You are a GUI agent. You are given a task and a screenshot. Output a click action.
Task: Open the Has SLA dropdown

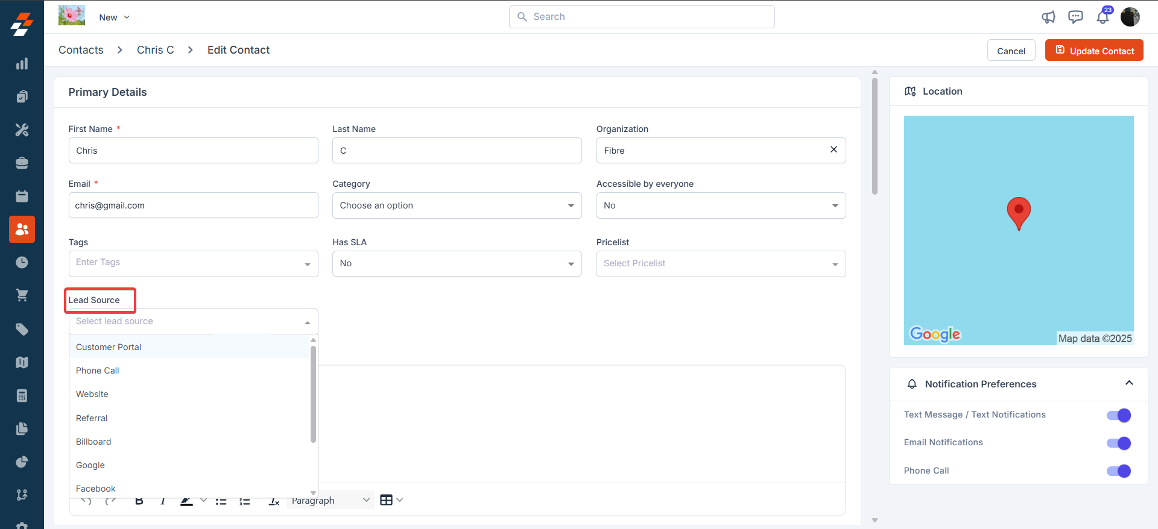pos(457,264)
